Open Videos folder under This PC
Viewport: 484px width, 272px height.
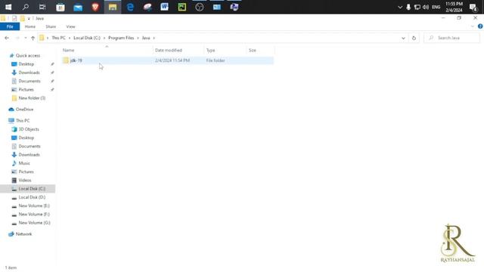tap(25, 180)
